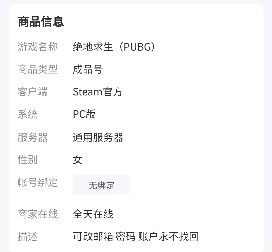
Task: Click the 描述 label
Action: pos(28,237)
